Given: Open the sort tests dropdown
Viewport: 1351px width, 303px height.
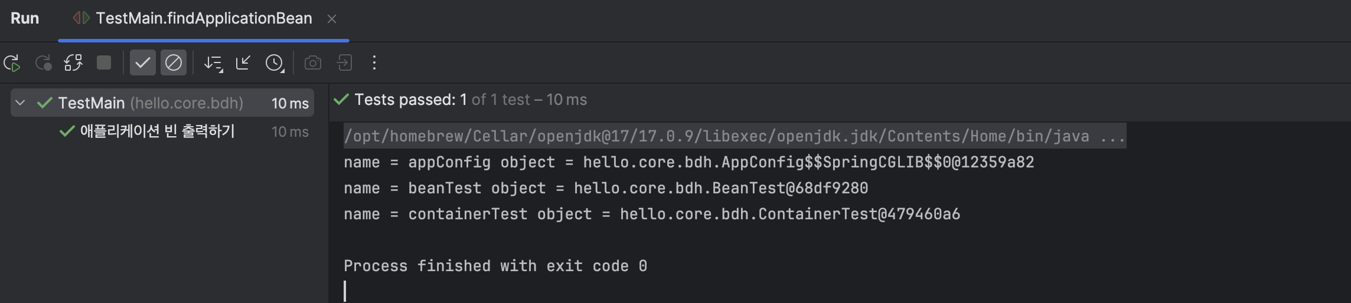Looking at the screenshot, I should coord(213,63).
